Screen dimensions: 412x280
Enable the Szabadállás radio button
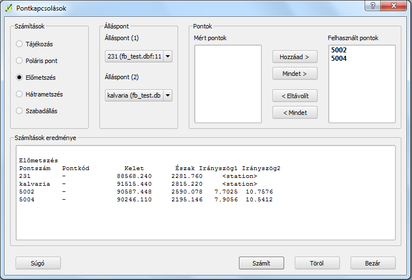point(20,111)
